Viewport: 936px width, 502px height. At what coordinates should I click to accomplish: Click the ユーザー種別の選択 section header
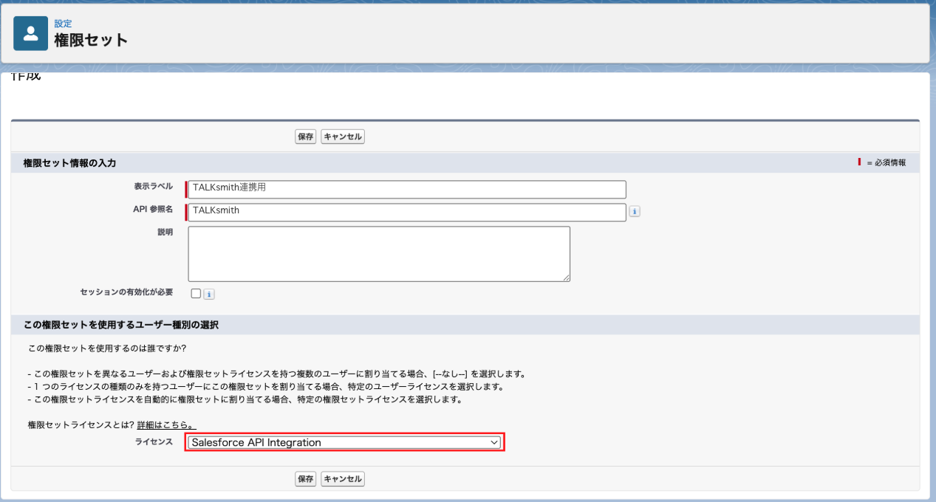120,325
